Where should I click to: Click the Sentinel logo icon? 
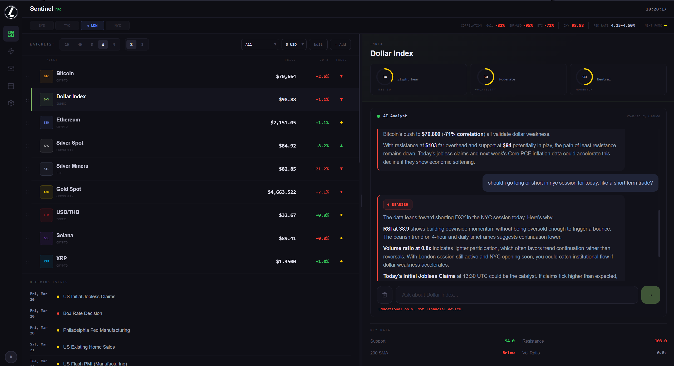[11, 12]
